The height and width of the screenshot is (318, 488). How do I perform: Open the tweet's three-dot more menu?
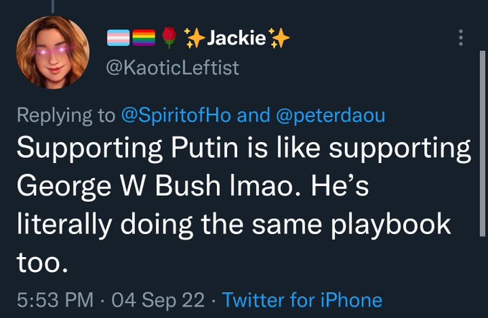(461, 39)
